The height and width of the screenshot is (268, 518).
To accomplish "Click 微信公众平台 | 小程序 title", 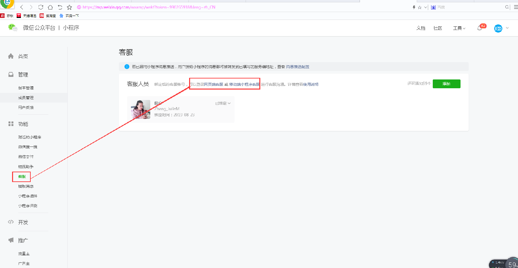I will click(x=51, y=28).
